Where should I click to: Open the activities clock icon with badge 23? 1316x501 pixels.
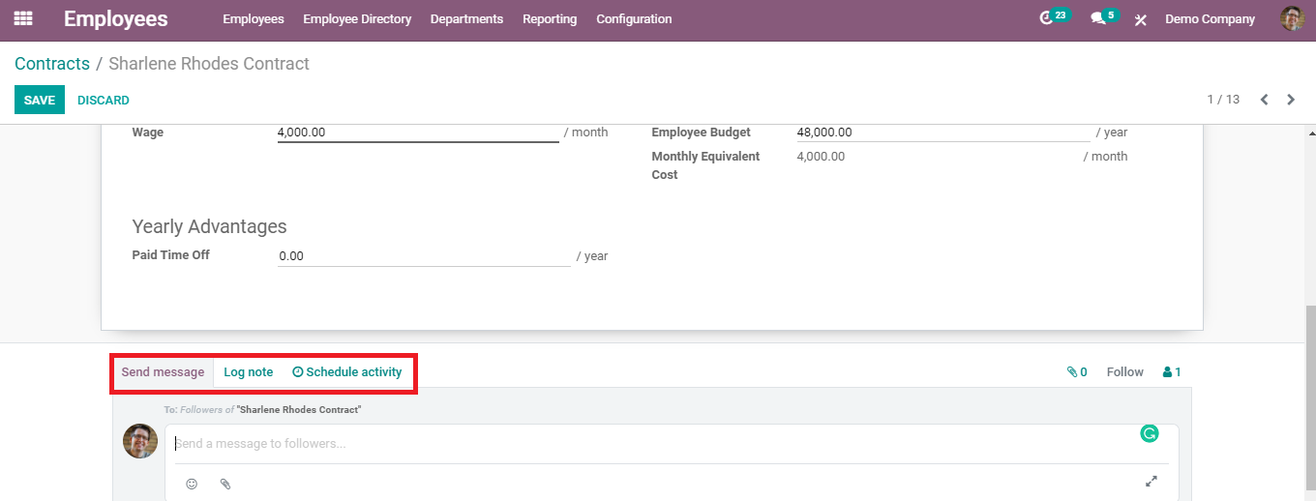pyautogui.click(x=1046, y=18)
